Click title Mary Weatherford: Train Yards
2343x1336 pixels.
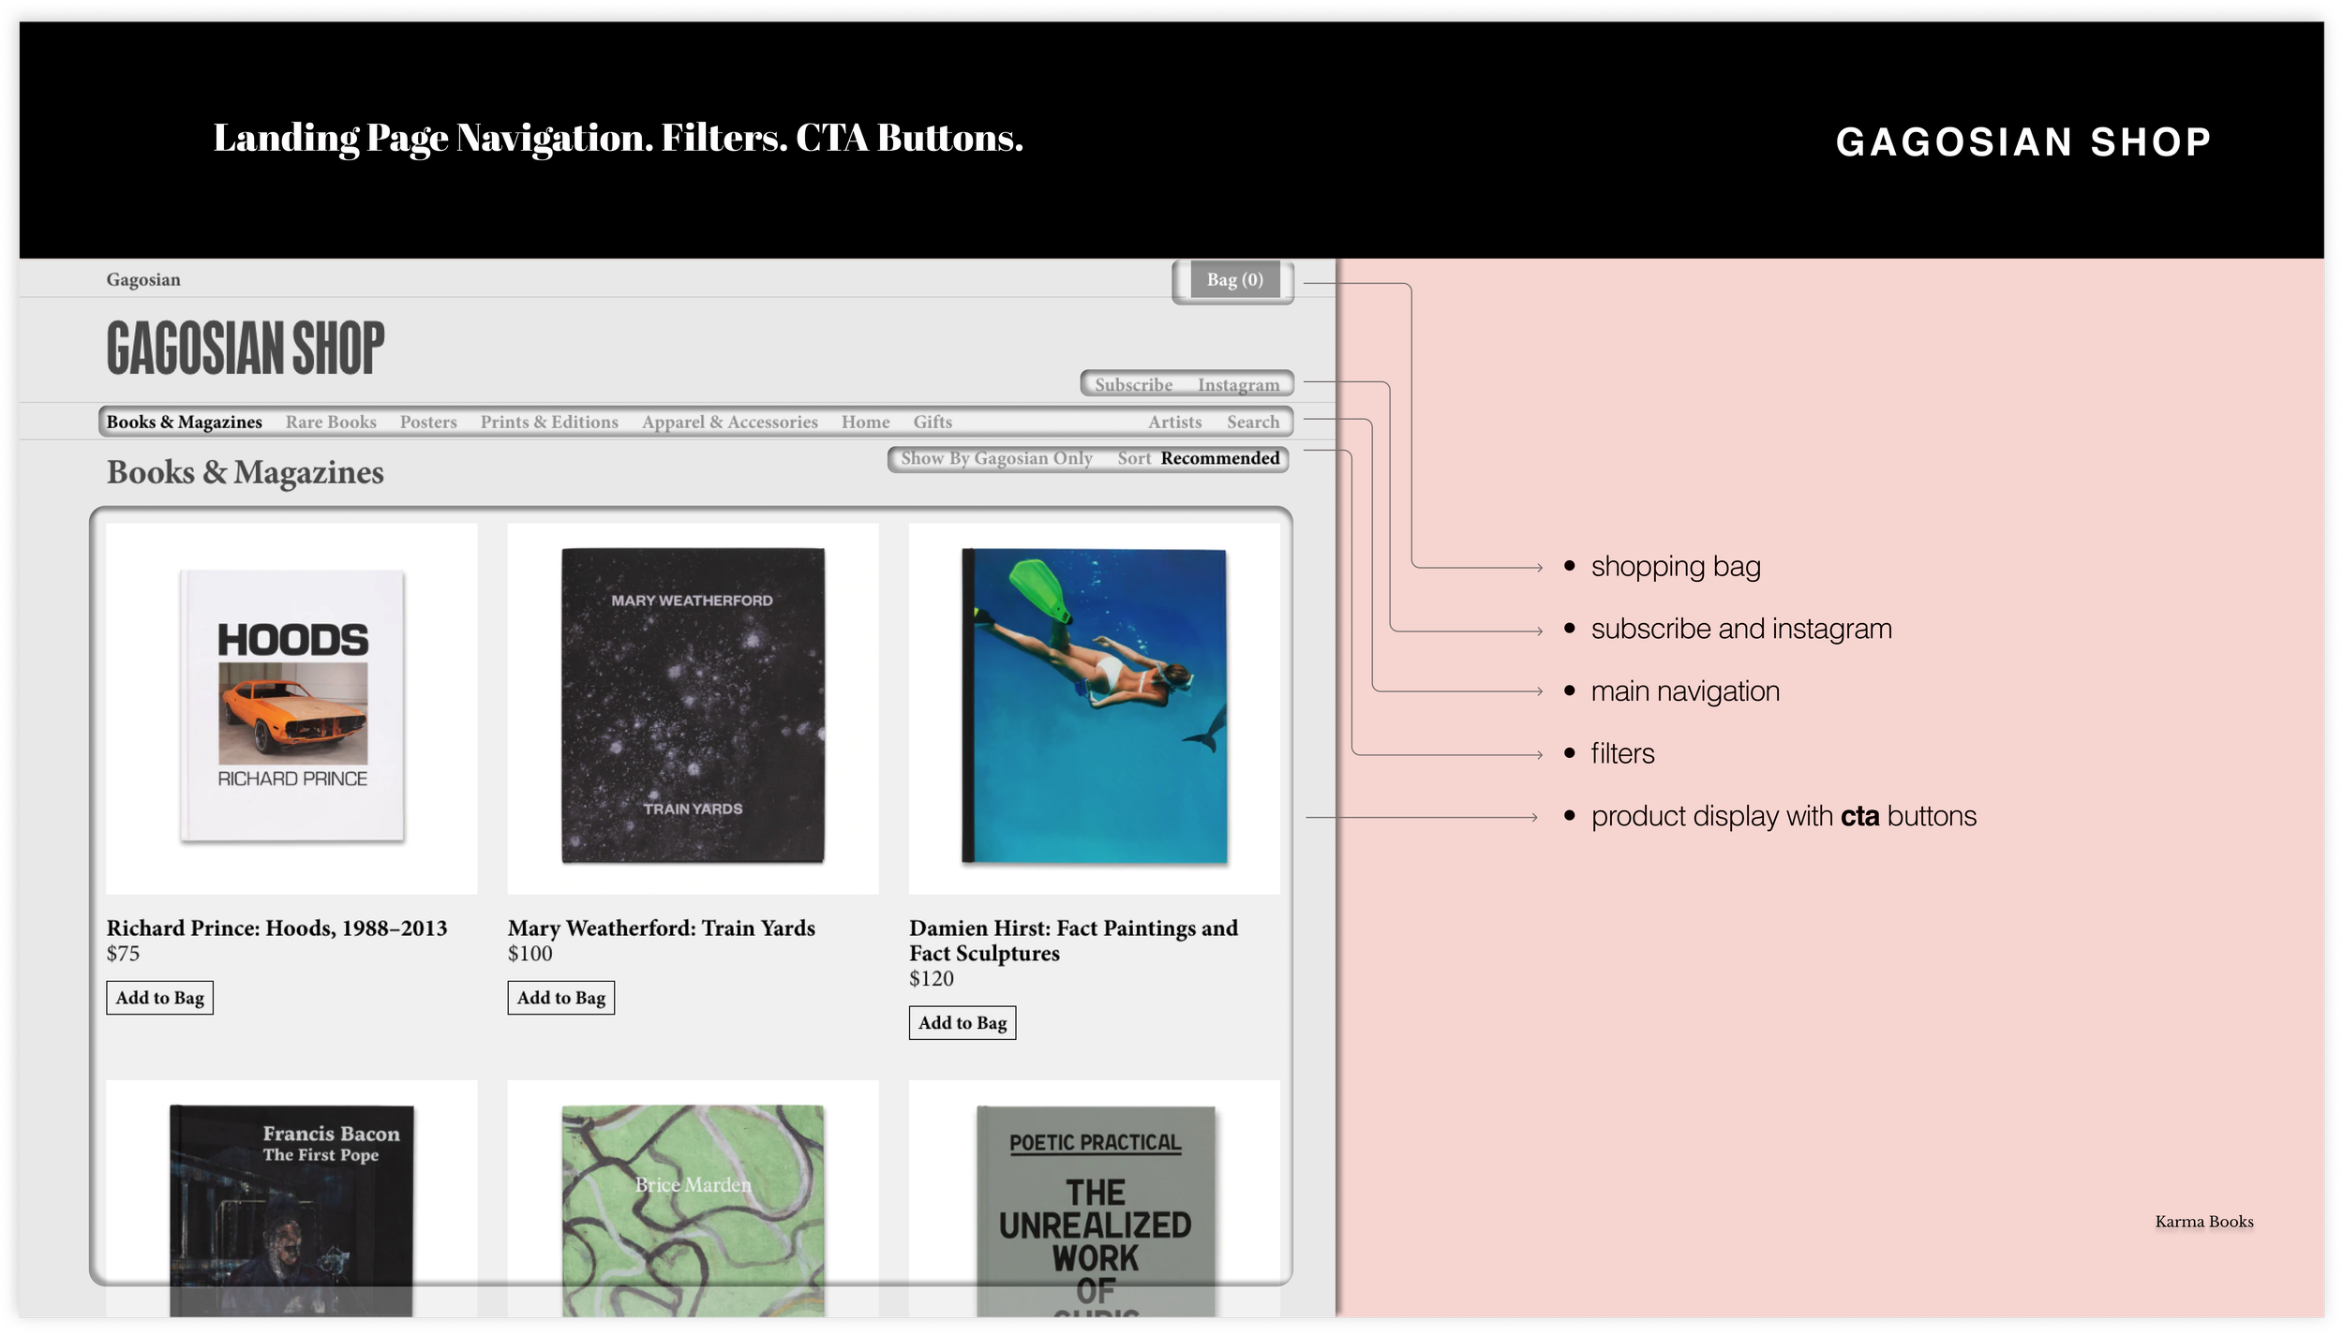661,928
